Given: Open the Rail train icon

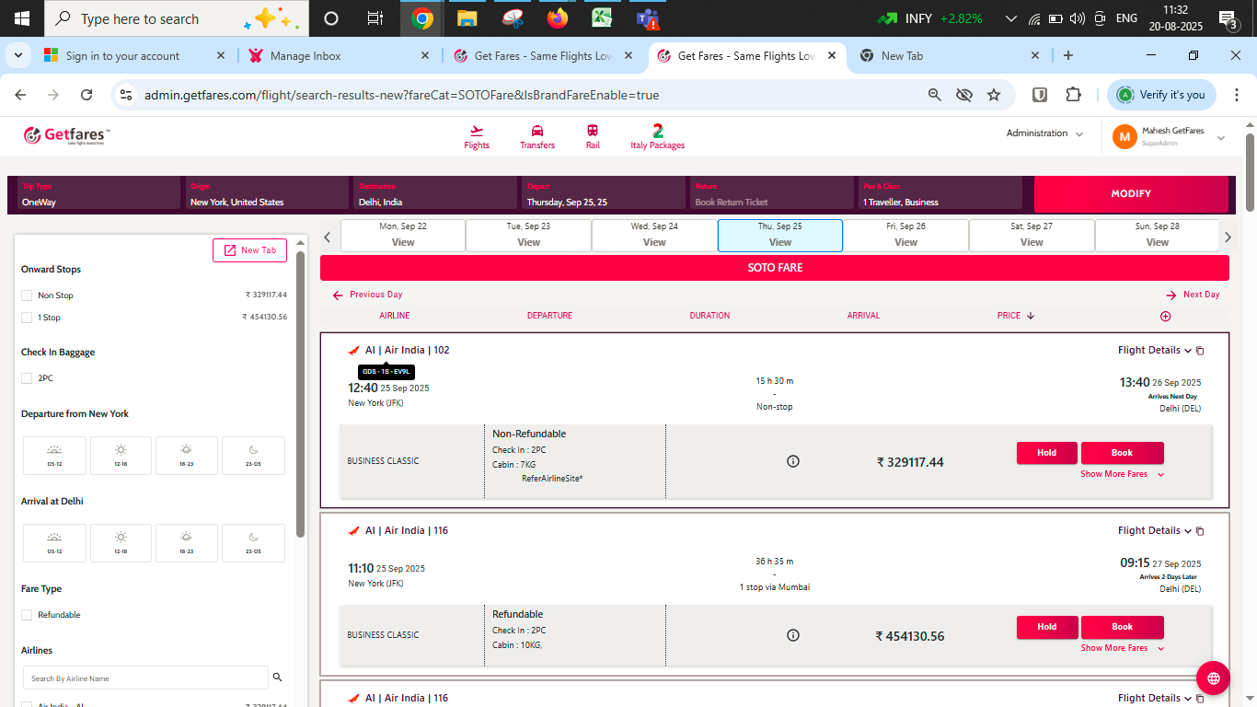Looking at the screenshot, I should point(593,132).
